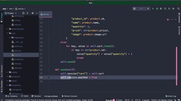Image resolution: width=181 pixels, height=101 pixels.
Task: Click the editor vertical scrollbar
Action: [176, 66]
